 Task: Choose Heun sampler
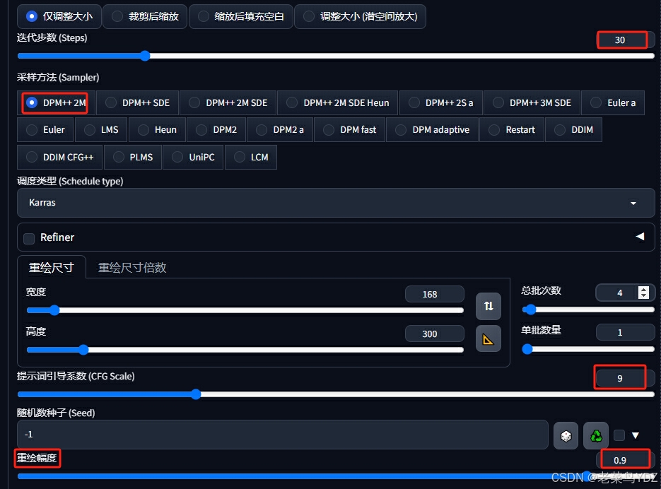tap(157, 130)
